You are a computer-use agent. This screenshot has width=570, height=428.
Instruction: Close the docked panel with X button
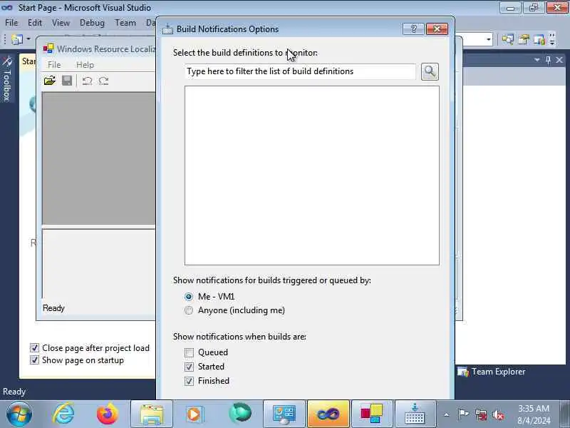click(559, 60)
